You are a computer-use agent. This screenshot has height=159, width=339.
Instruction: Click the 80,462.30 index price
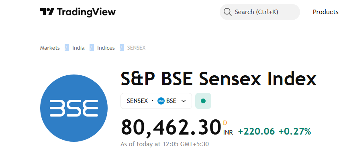click(x=171, y=127)
